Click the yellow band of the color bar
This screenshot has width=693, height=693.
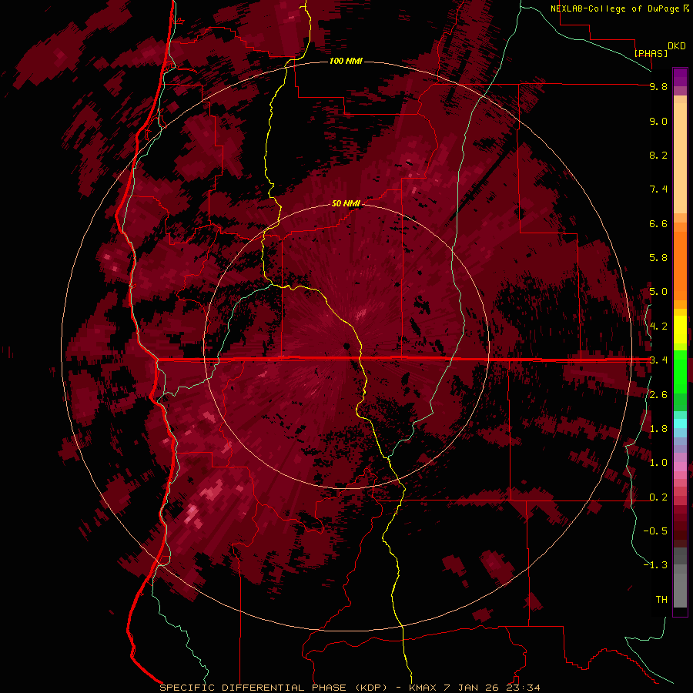click(x=680, y=330)
